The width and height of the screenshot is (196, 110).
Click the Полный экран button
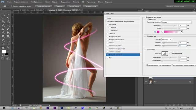click(x=74, y=6)
